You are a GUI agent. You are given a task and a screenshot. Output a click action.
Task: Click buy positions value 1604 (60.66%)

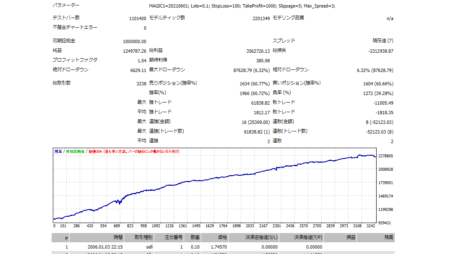pos(378,84)
